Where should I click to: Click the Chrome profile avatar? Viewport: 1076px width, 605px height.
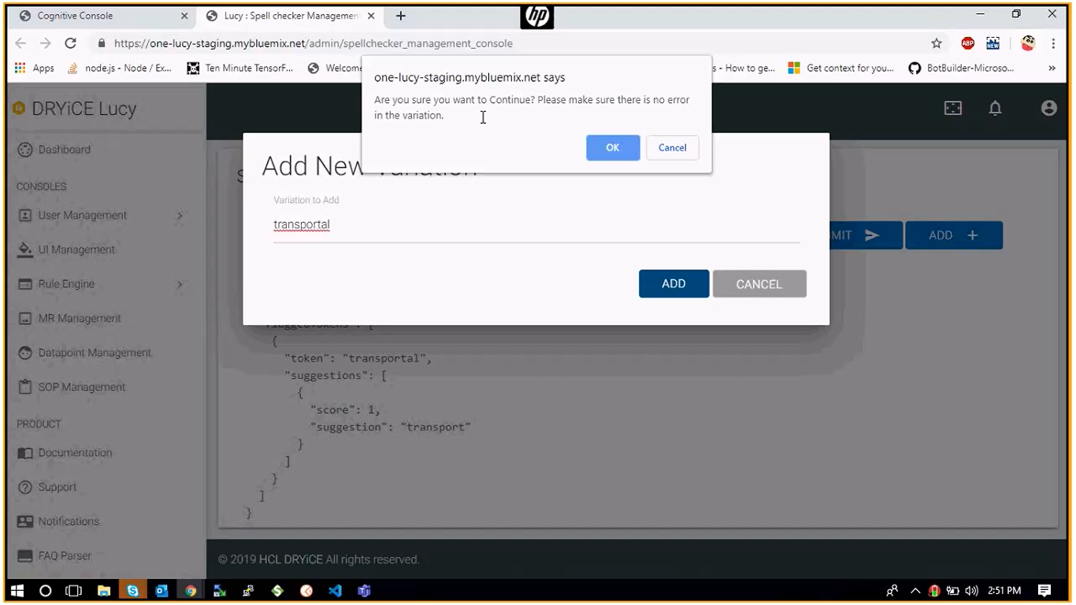click(1028, 43)
